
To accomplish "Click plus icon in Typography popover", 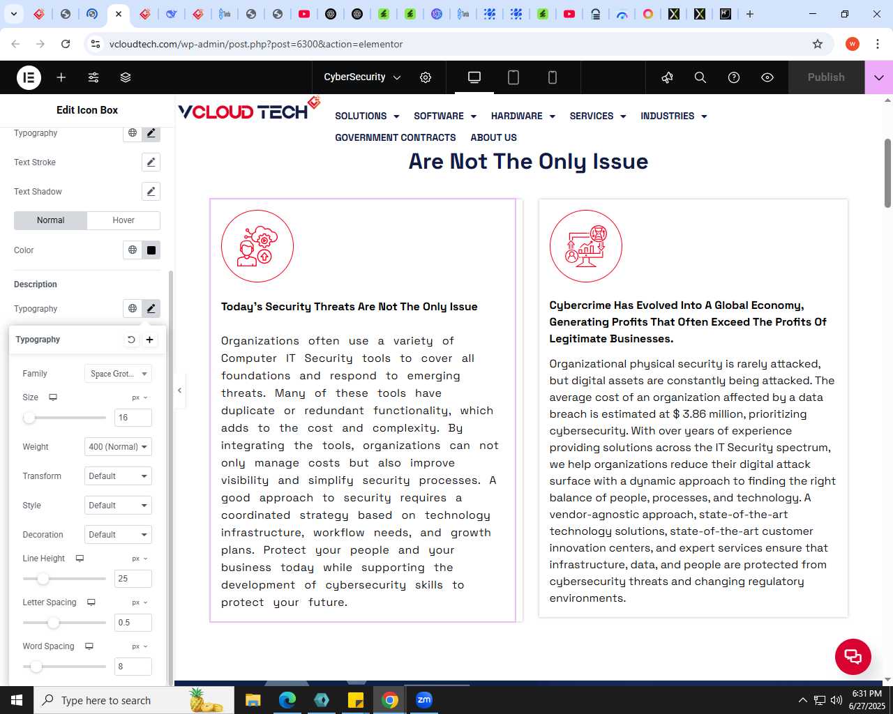I will (x=149, y=340).
